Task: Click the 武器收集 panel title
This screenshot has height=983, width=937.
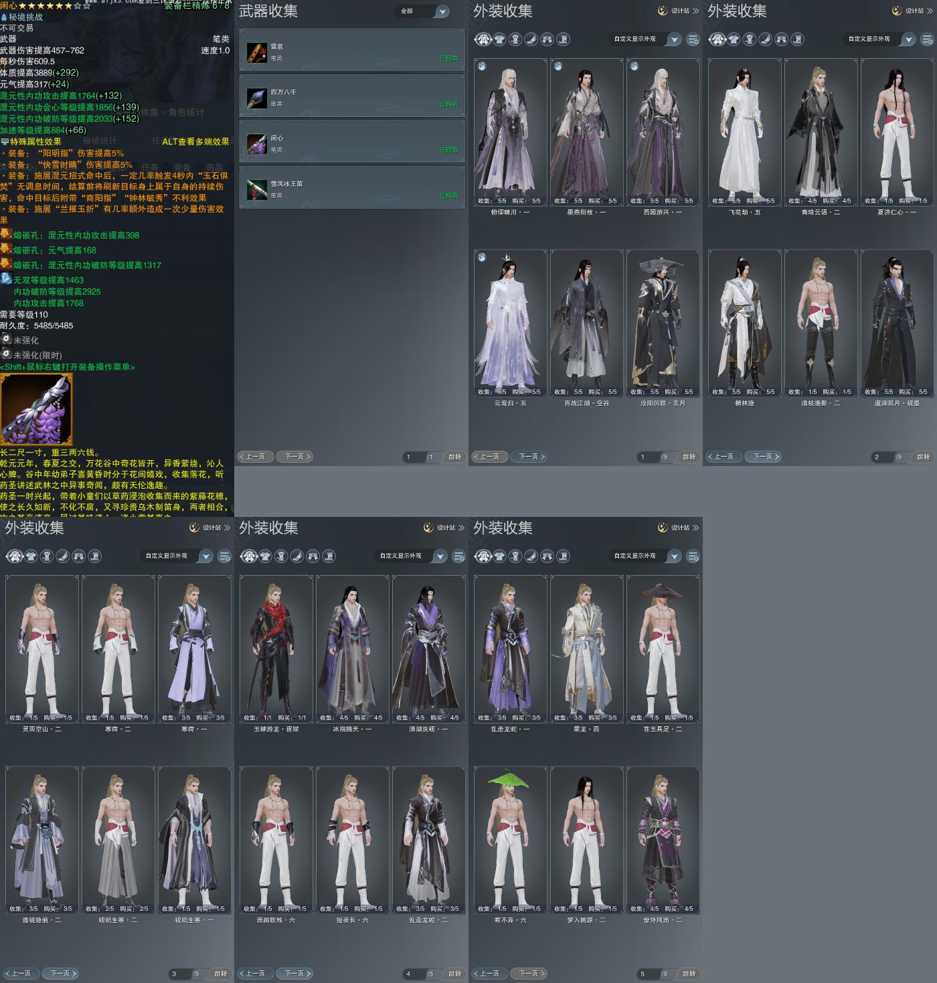Action: [268, 11]
